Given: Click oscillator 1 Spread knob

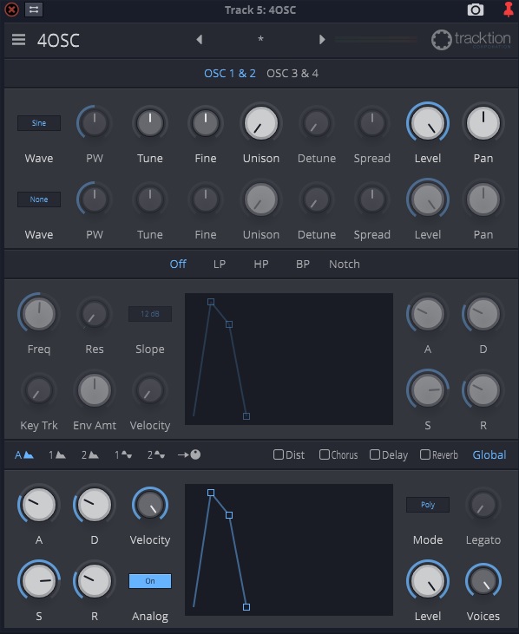Looking at the screenshot, I should tap(372, 123).
